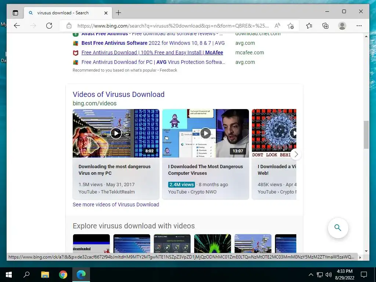Open File Explorer from taskbar
Viewport: 376px width, 282px height.
45,275
